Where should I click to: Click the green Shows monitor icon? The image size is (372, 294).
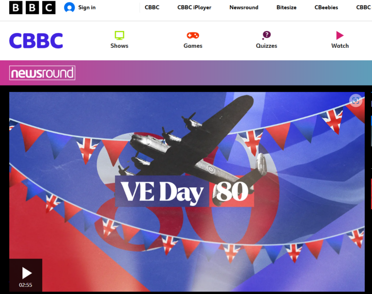(119, 35)
